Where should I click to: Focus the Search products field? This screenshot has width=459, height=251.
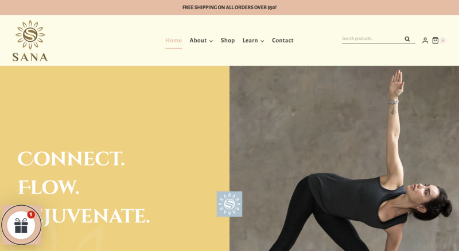(x=373, y=38)
